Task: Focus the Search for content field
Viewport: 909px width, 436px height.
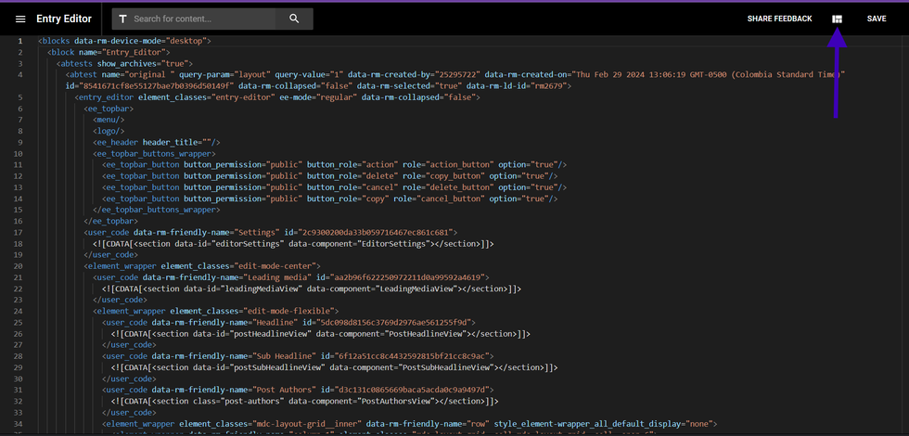Action: coord(204,19)
